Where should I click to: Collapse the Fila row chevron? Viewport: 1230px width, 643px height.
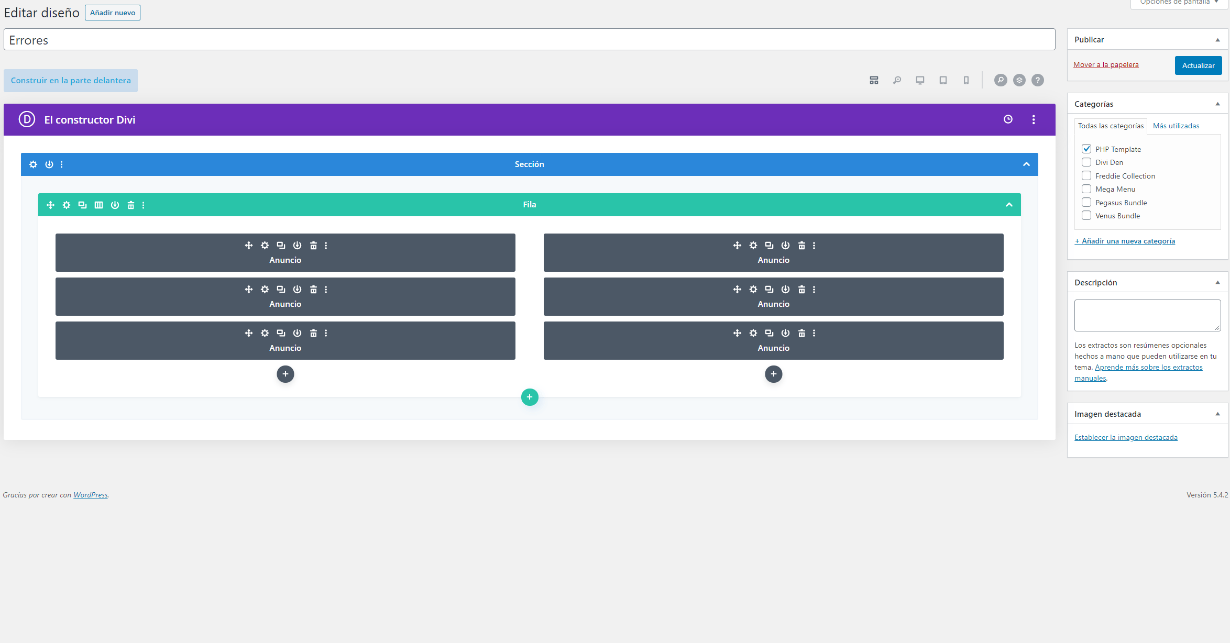pyautogui.click(x=1009, y=205)
